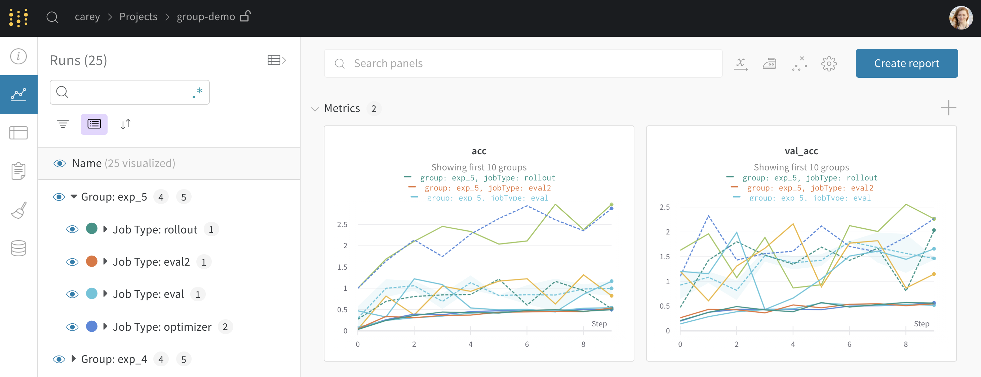Screen dimensions: 981x377
Task: Open the sweeps broom icon in sidebar
Action: (18, 210)
